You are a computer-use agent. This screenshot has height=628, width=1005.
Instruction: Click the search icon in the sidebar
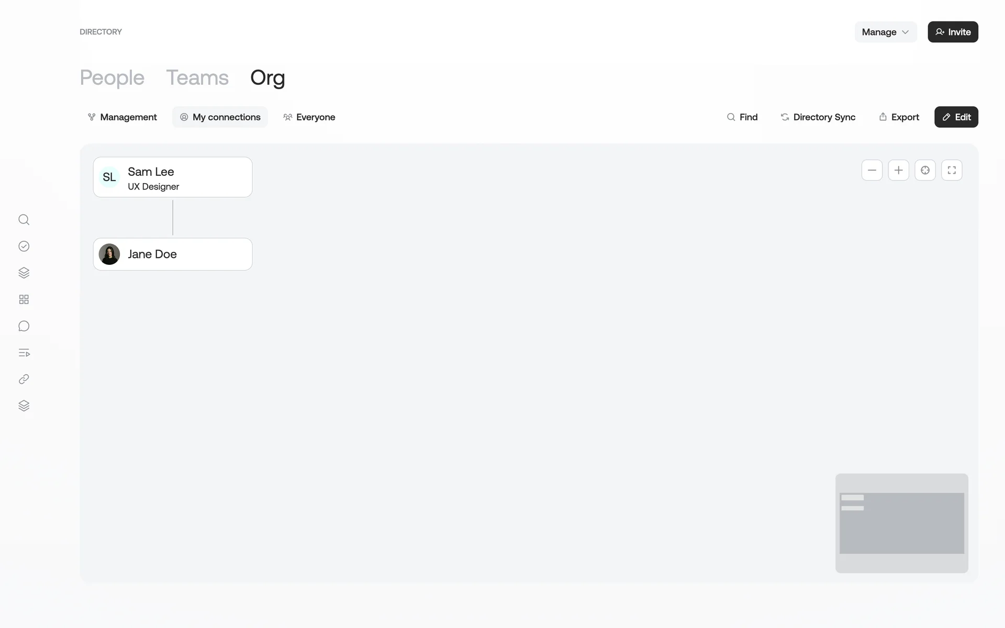click(24, 220)
